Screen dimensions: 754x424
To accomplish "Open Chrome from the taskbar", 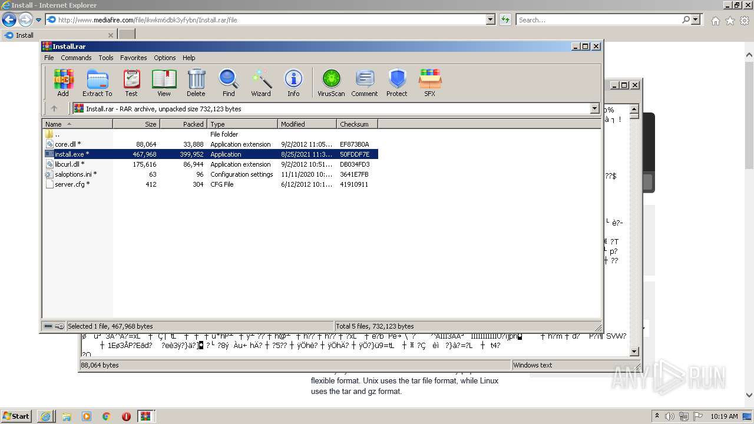I will point(106,416).
